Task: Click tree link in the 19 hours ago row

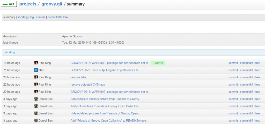Action: tap(258, 63)
